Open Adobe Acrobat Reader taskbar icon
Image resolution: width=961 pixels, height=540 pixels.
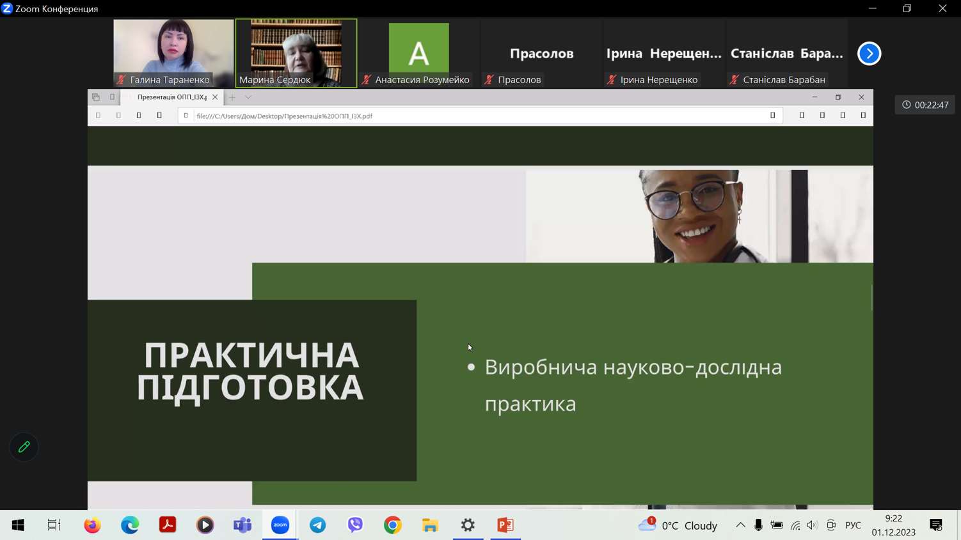coord(168,525)
